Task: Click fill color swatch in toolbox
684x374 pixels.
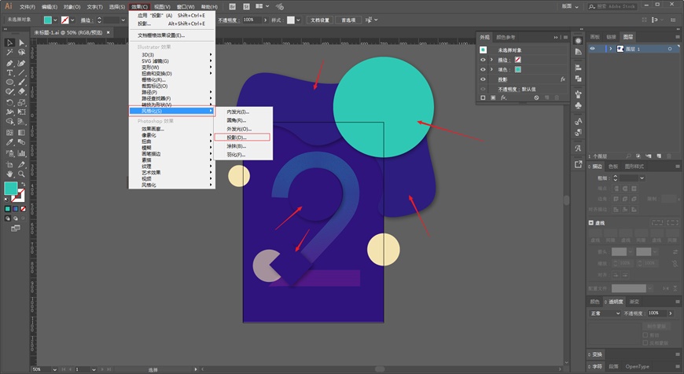Action: pos(10,189)
